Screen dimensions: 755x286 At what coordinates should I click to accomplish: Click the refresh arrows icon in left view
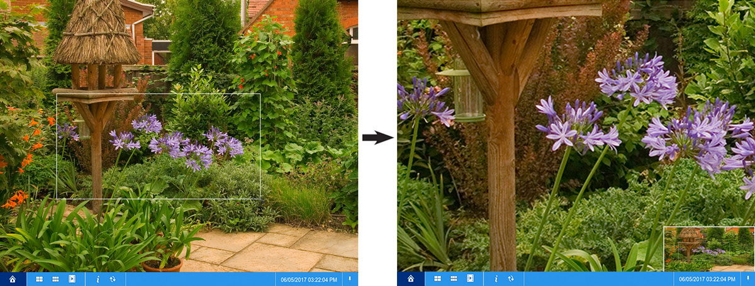point(113,278)
